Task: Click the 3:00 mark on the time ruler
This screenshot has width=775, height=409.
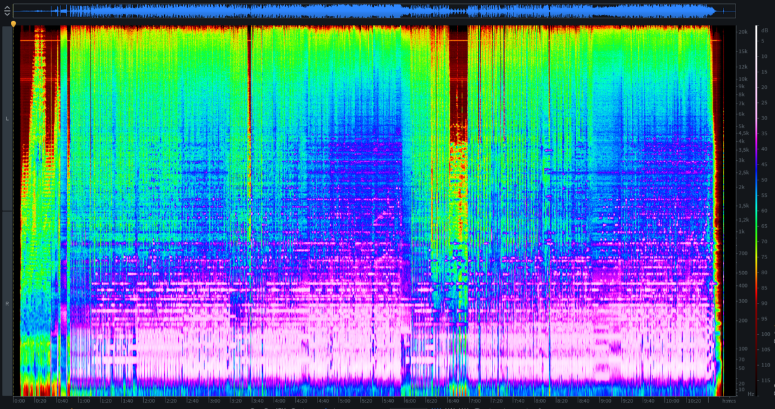Action: pyautogui.click(x=214, y=401)
